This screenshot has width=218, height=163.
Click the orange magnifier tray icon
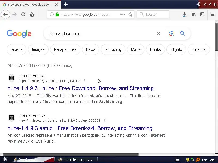pyautogui.click(x=198, y=160)
